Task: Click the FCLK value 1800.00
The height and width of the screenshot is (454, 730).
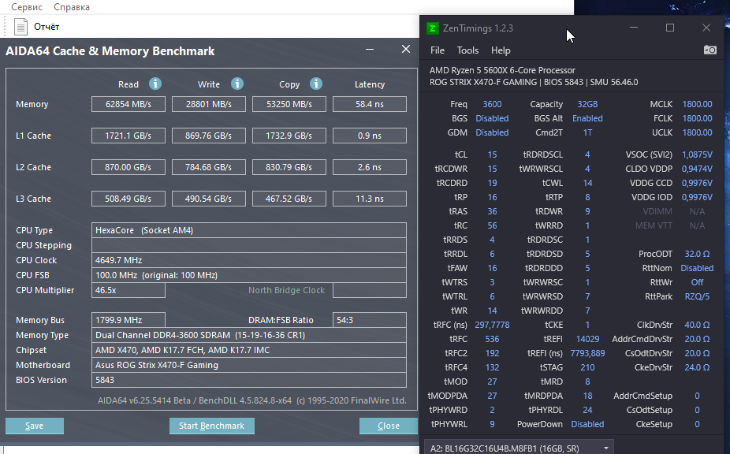Action: coord(697,118)
